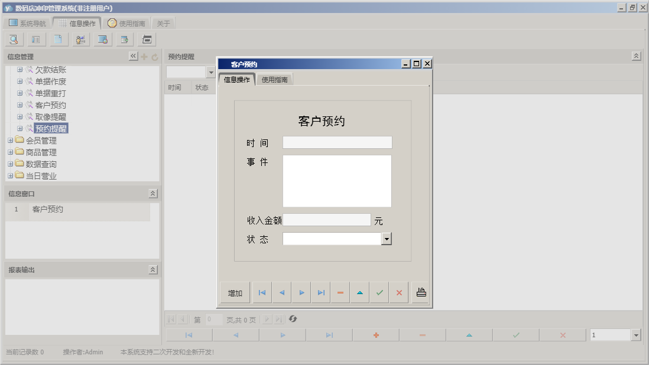Confirm the record with the green checkmark

pyautogui.click(x=379, y=292)
